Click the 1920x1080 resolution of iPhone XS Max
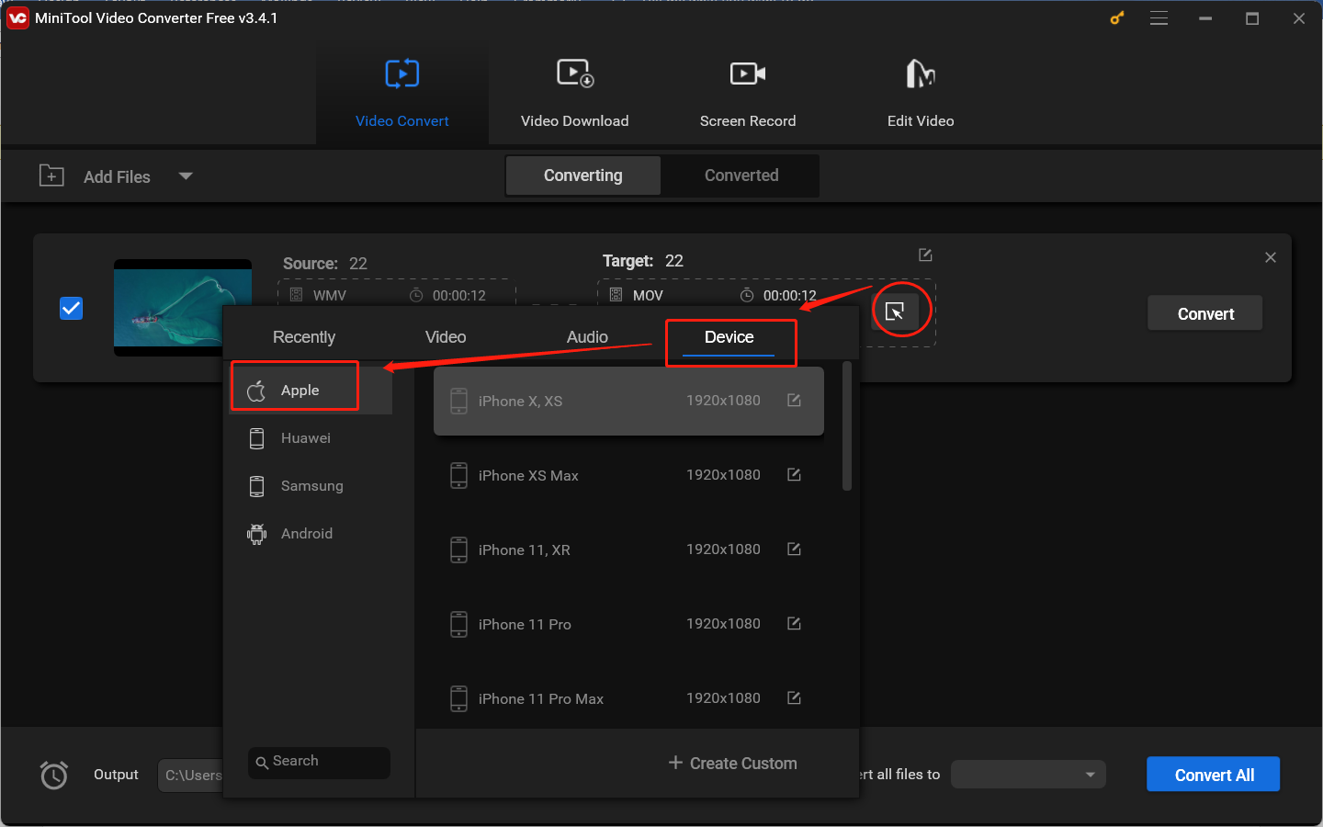This screenshot has width=1323, height=827. (x=723, y=474)
